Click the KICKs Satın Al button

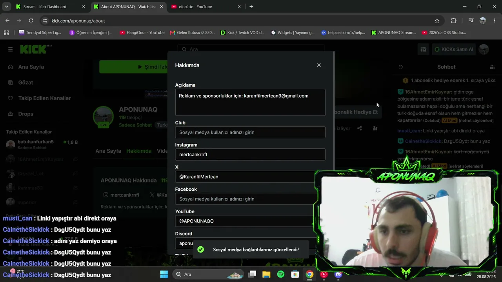pyautogui.click(x=454, y=49)
